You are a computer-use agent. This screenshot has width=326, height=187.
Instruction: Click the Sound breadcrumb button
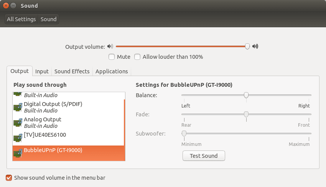click(48, 19)
